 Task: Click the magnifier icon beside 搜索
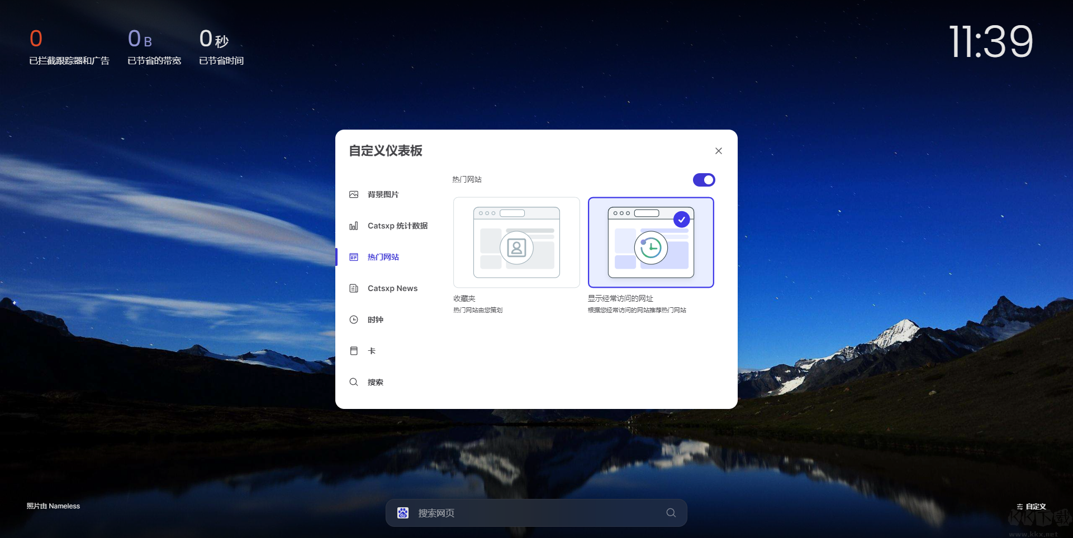(x=354, y=382)
